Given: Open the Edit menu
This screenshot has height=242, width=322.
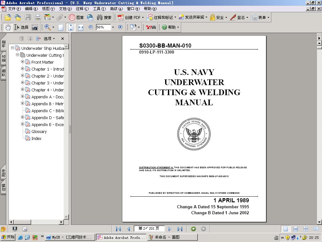Looking at the screenshot, I should click(x=31, y=9).
